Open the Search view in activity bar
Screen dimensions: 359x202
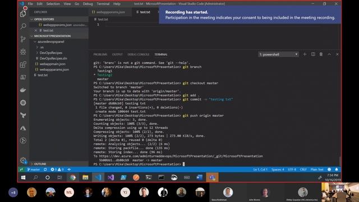point(23,26)
